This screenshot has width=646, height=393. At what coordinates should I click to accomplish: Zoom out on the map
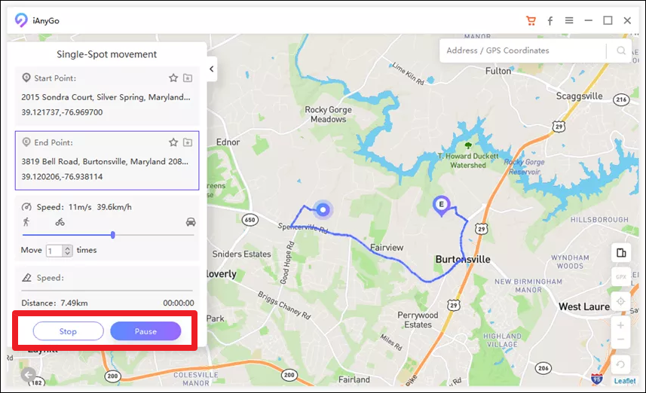coord(621,340)
